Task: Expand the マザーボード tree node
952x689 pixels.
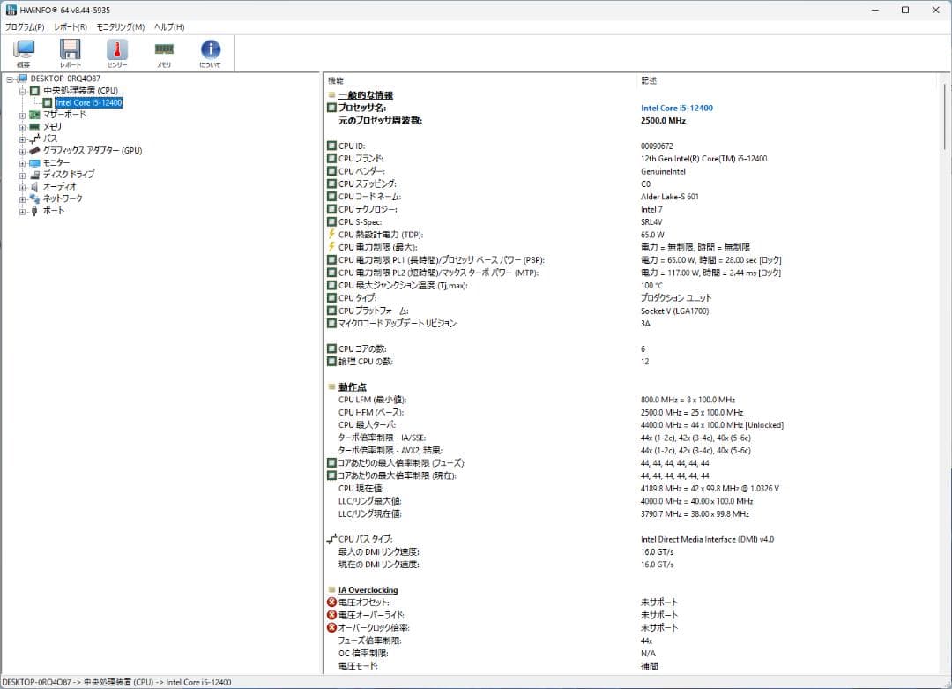Action: tap(22, 116)
